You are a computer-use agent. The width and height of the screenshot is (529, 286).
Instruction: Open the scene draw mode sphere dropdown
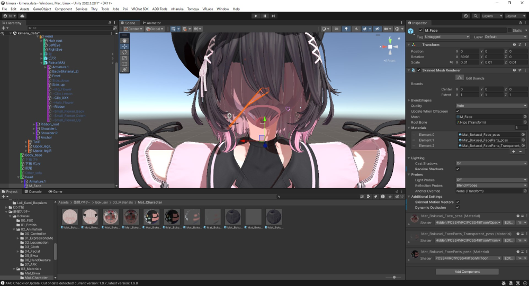(325, 29)
